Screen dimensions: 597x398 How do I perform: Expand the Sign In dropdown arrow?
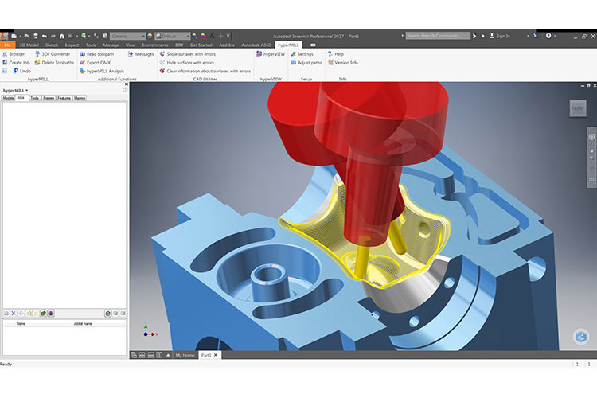click(528, 36)
